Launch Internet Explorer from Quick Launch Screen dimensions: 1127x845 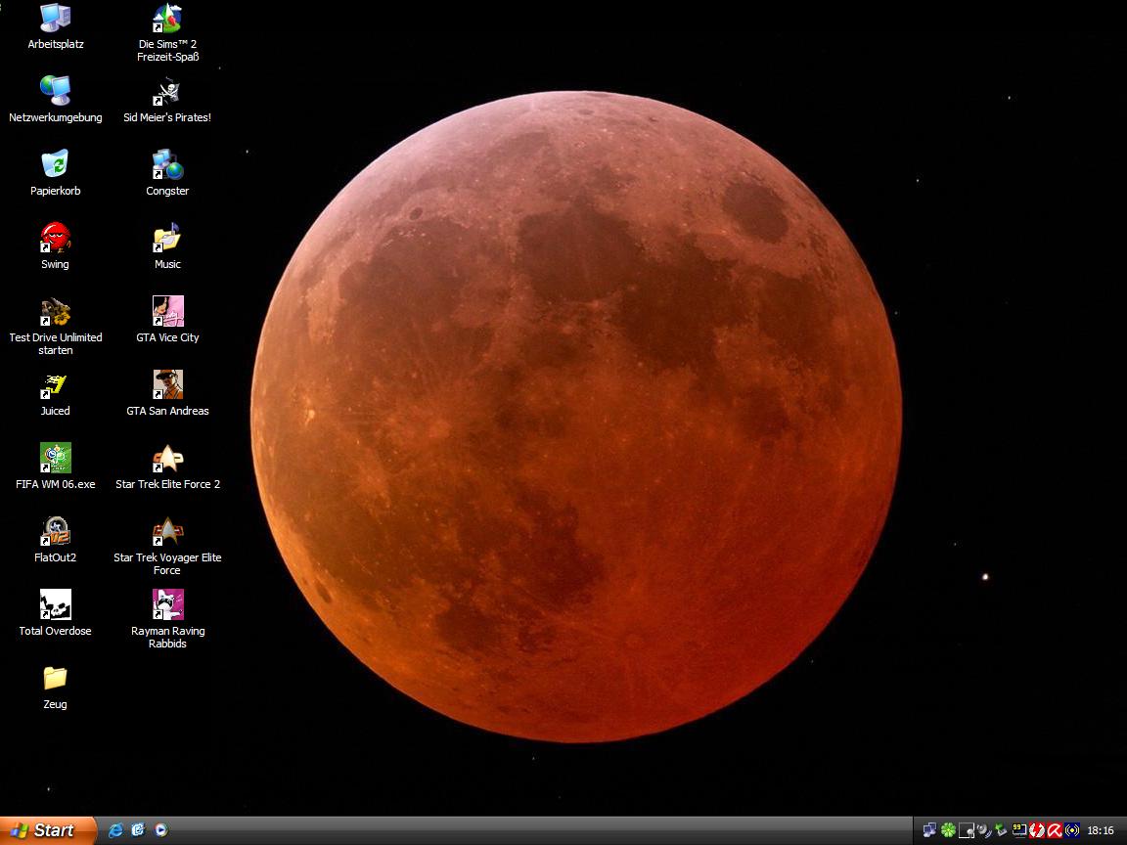coord(116,830)
